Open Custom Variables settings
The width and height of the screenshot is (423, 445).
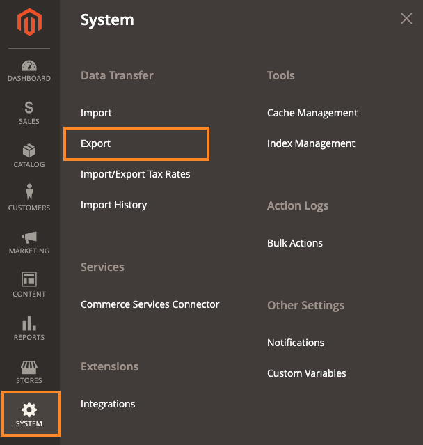click(307, 373)
